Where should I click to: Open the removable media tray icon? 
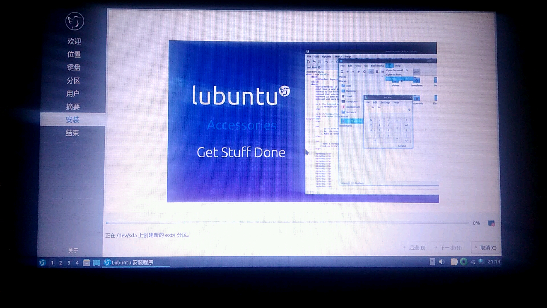coord(432,262)
